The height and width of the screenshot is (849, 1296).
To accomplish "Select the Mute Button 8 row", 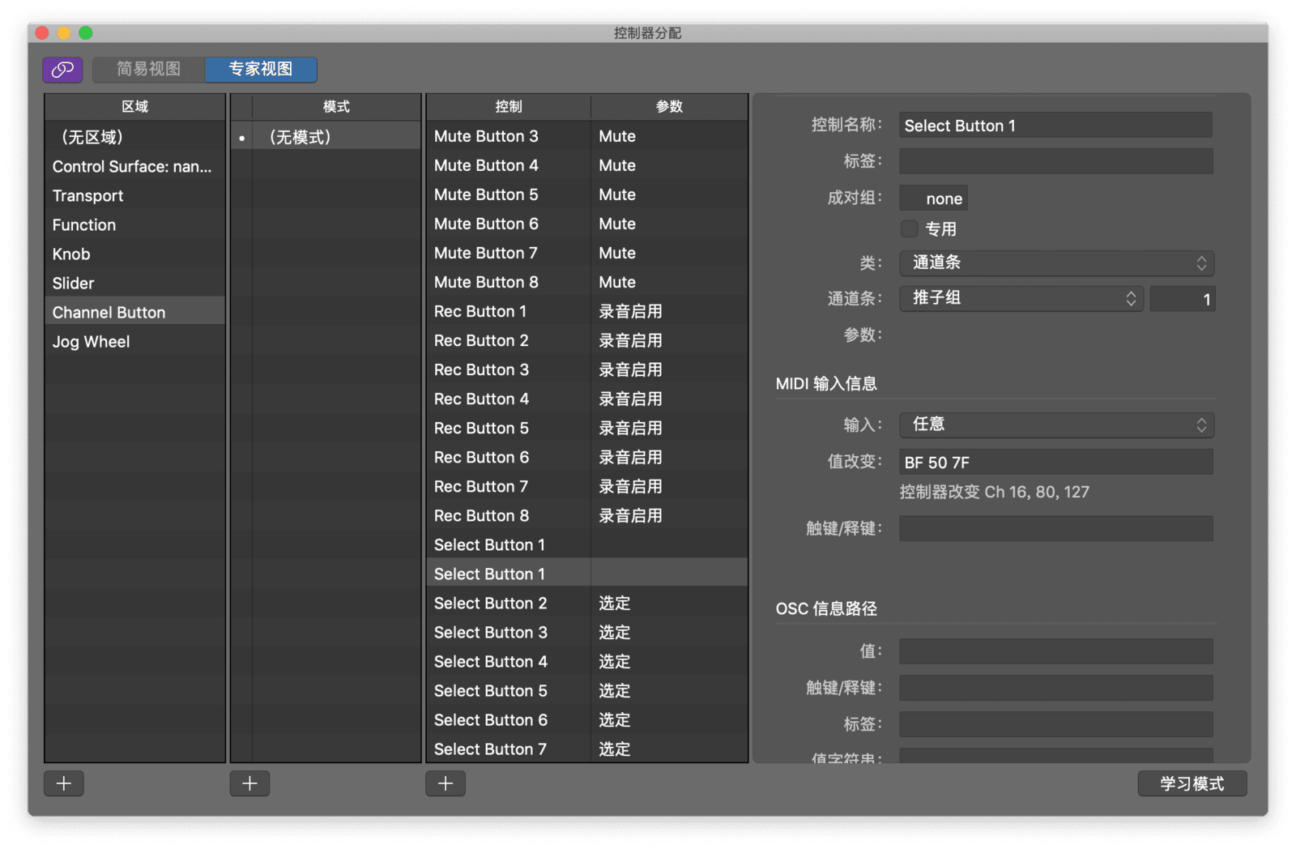I will click(587, 282).
